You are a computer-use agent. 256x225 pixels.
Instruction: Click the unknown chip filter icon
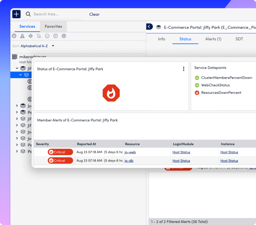click(56, 36)
